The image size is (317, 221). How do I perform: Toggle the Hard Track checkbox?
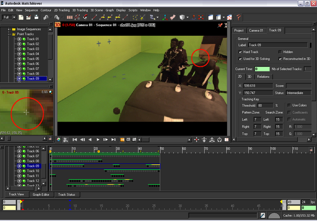click(x=240, y=52)
